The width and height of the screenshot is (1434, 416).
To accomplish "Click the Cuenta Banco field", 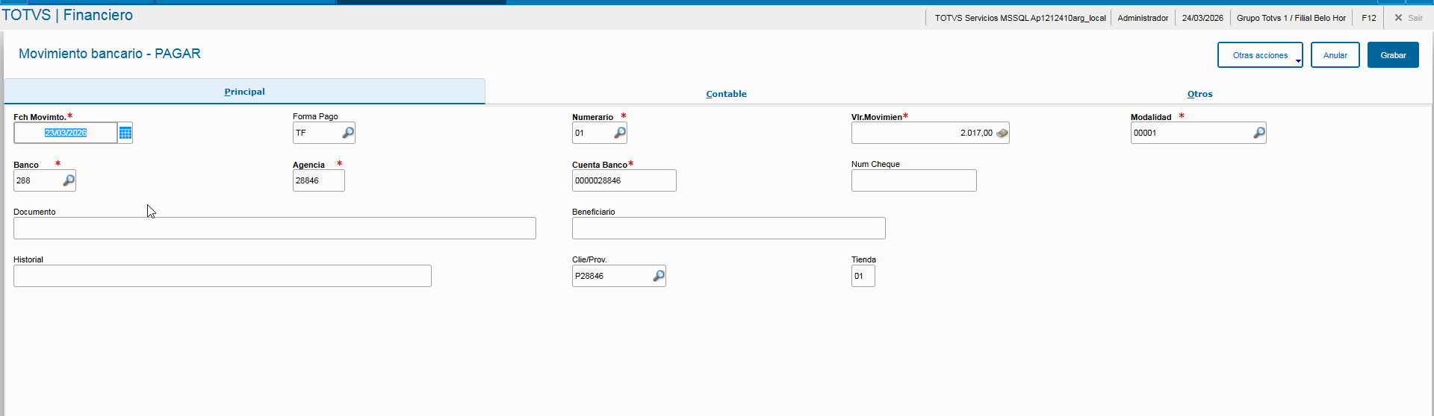I will pos(624,180).
